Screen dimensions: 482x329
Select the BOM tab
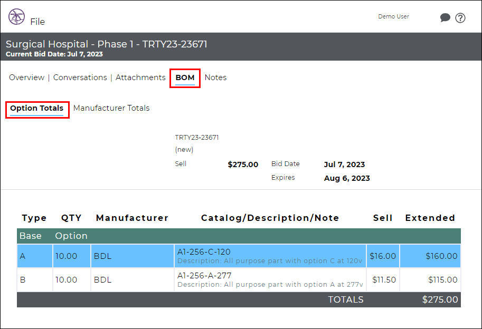pyautogui.click(x=185, y=78)
